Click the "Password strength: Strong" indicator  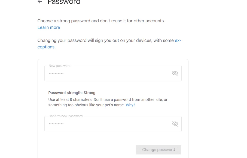72,93
